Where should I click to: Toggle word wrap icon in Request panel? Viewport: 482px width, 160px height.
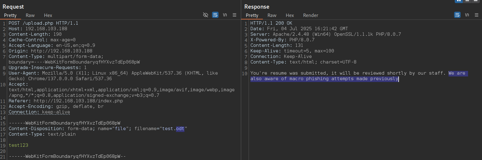click(x=215, y=15)
